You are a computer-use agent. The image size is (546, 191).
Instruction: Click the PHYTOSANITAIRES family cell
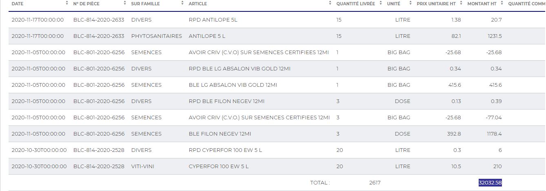[x=156, y=36]
